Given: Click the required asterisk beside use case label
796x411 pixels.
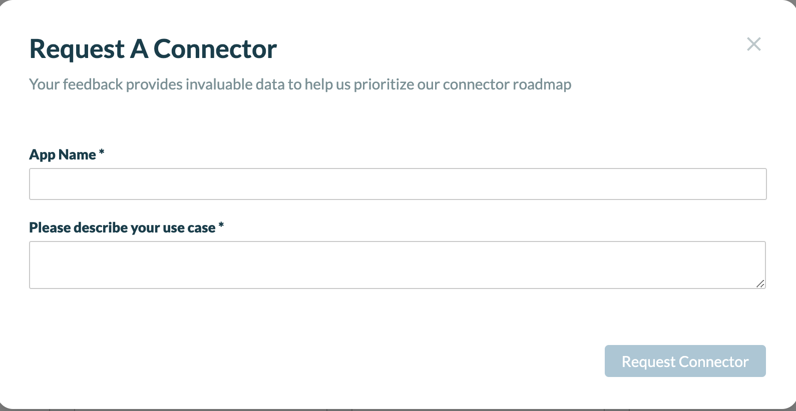Looking at the screenshot, I should 221,225.
